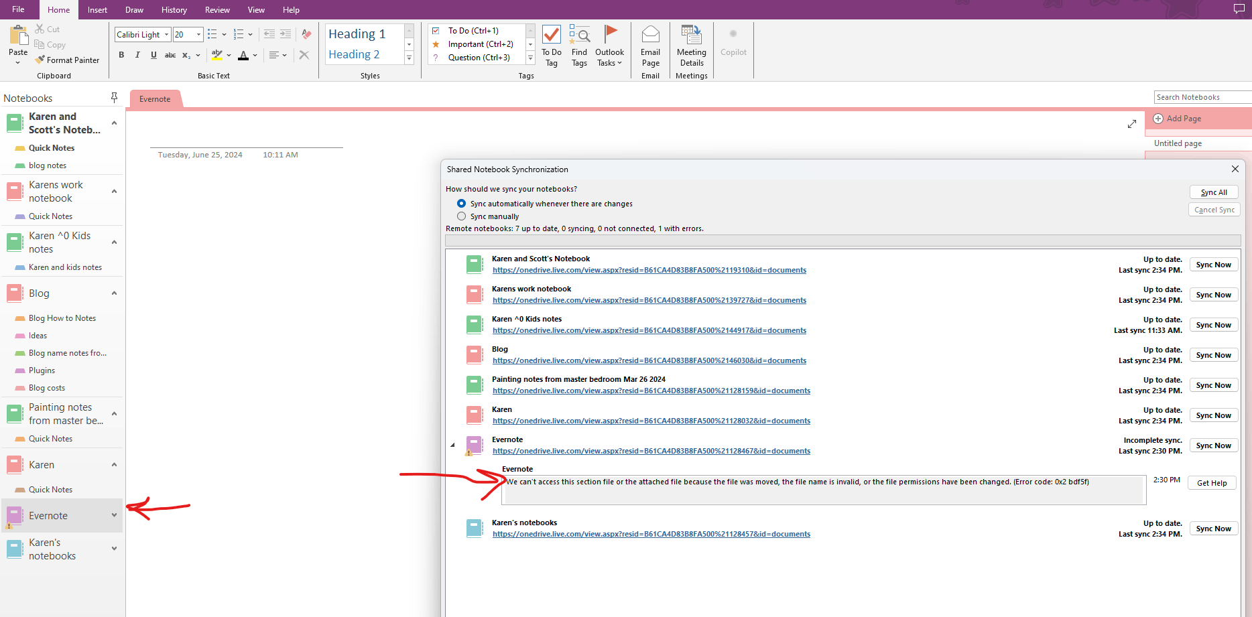Expand the Evernote notebook in sidebar

pos(114,515)
